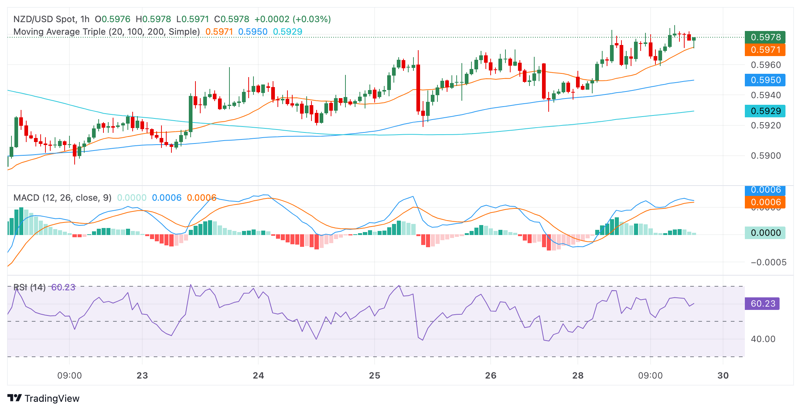The width and height of the screenshot is (801, 411).
Task: Click date marker 26 on time axis
Action: [491, 376]
